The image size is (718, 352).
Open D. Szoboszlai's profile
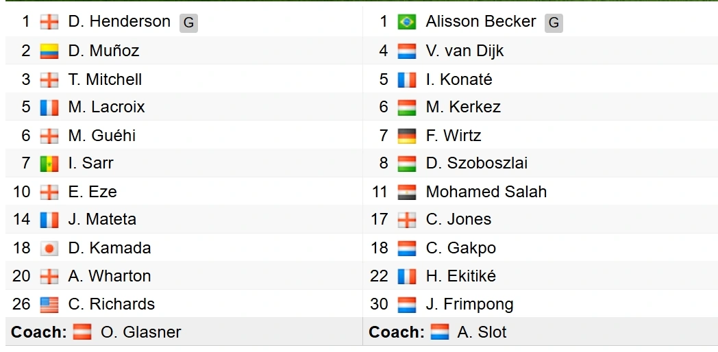coord(477,164)
